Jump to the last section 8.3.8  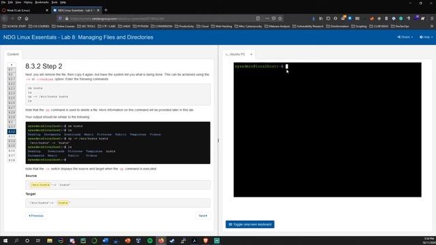pos(12,161)
